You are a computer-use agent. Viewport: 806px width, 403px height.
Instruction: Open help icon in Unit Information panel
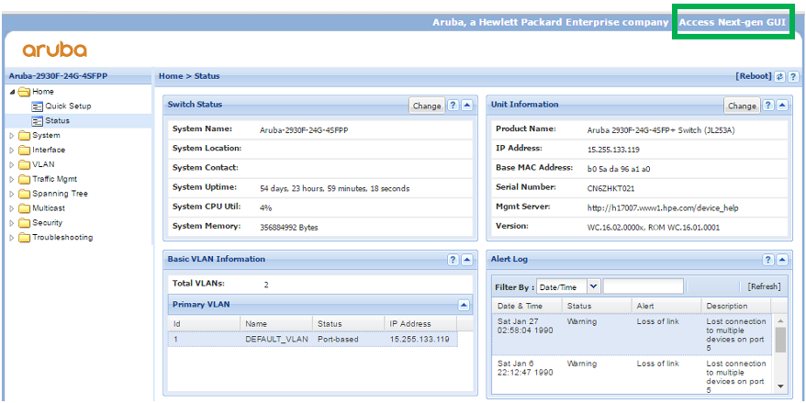768,105
